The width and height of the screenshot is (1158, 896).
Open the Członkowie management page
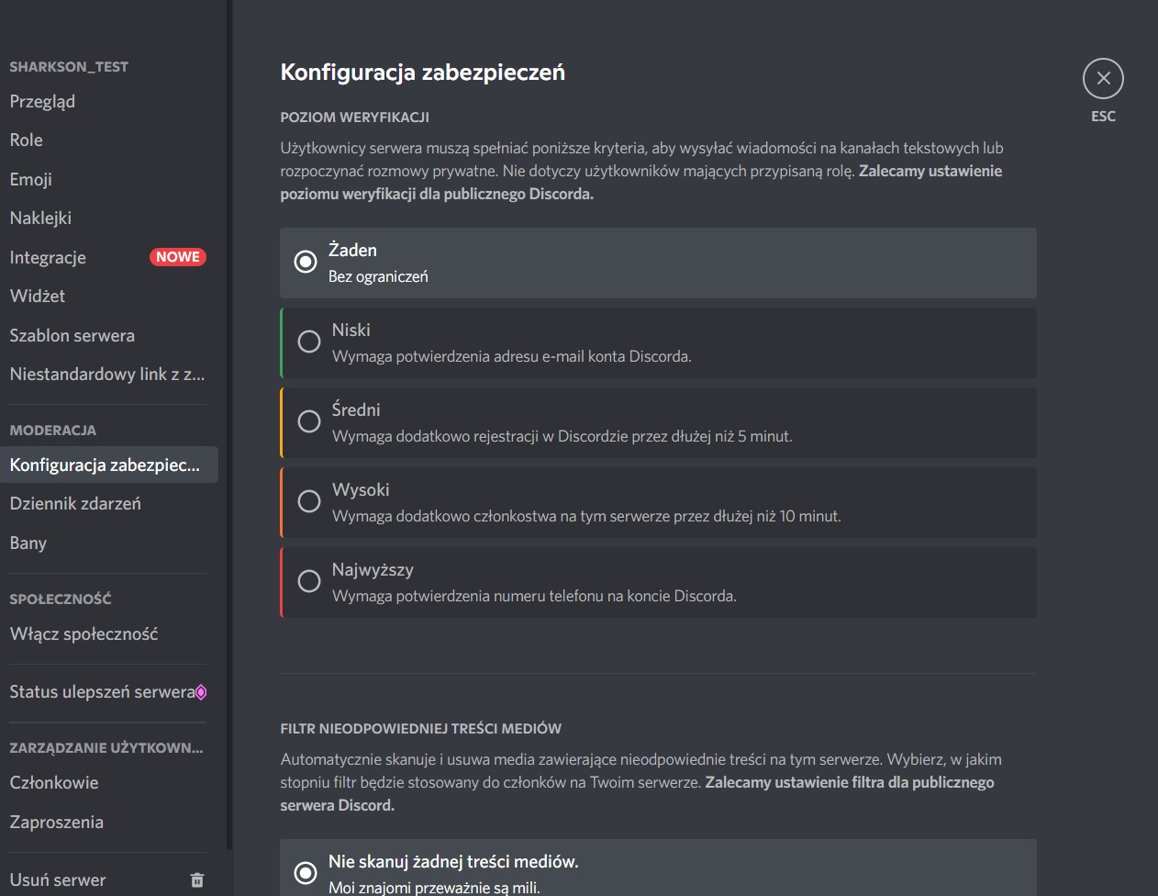(54, 783)
